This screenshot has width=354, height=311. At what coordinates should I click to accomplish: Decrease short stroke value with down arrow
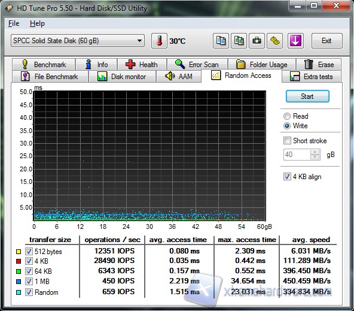pyautogui.click(x=315, y=157)
